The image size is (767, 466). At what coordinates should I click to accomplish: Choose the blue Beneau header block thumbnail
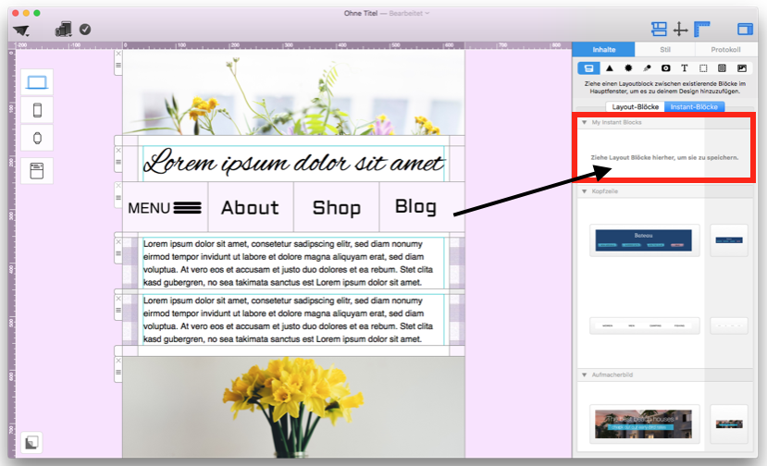tap(644, 240)
